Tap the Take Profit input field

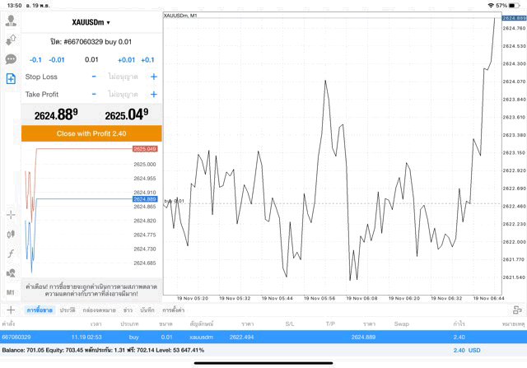click(x=124, y=95)
